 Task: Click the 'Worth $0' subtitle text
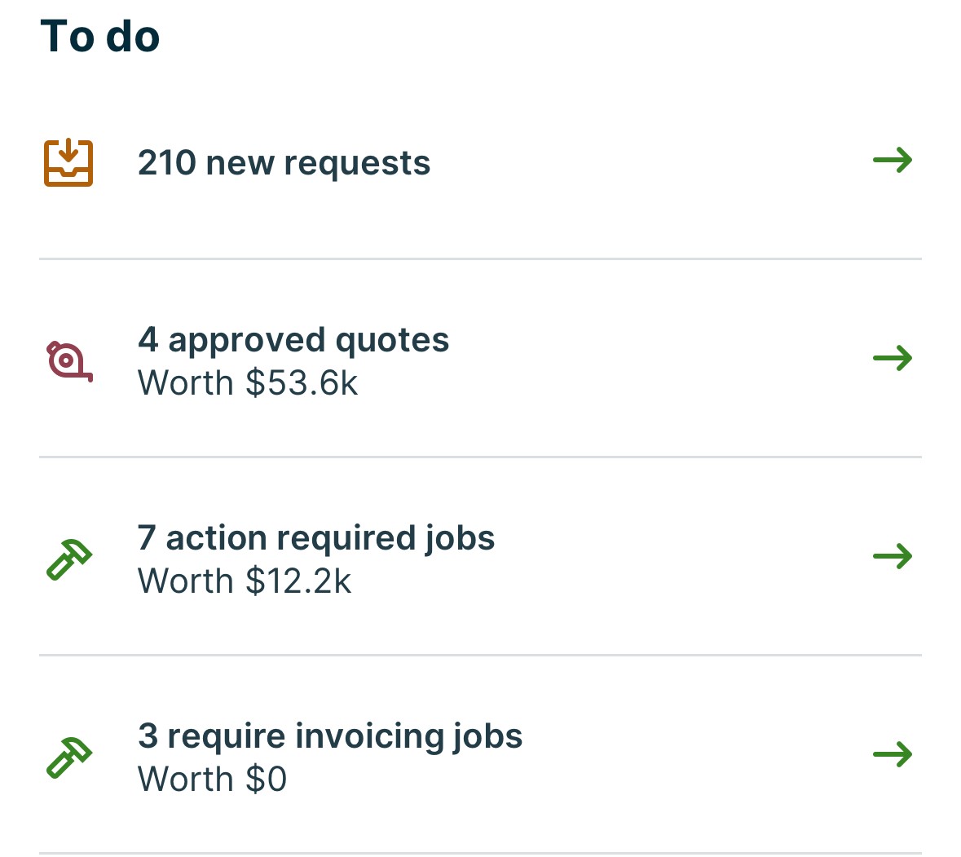coord(212,780)
